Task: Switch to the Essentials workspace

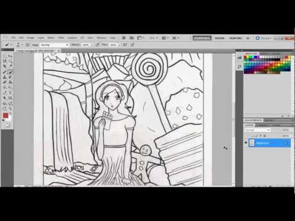Action: click(202, 38)
